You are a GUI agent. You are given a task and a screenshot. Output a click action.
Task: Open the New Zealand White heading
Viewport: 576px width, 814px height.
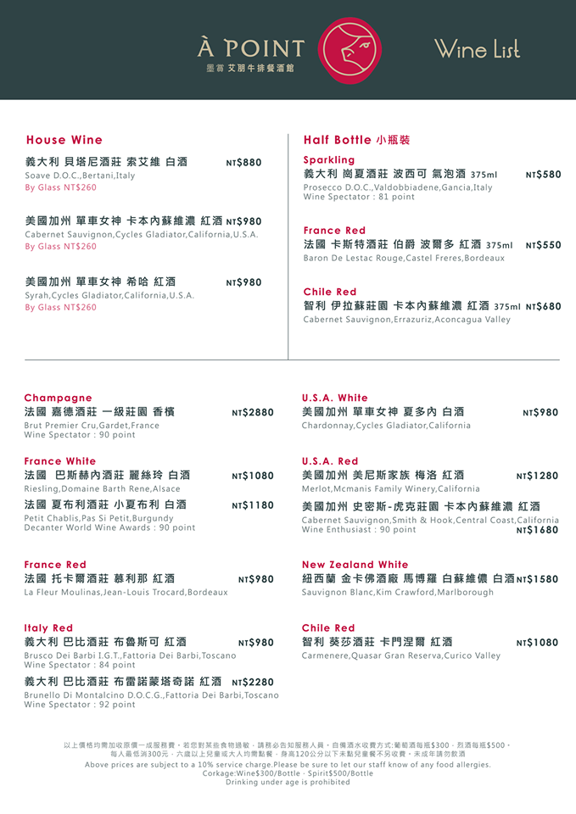click(x=355, y=565)
